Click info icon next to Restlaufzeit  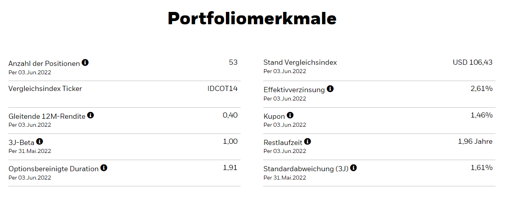pyautogui.click(x=307, y=141)
